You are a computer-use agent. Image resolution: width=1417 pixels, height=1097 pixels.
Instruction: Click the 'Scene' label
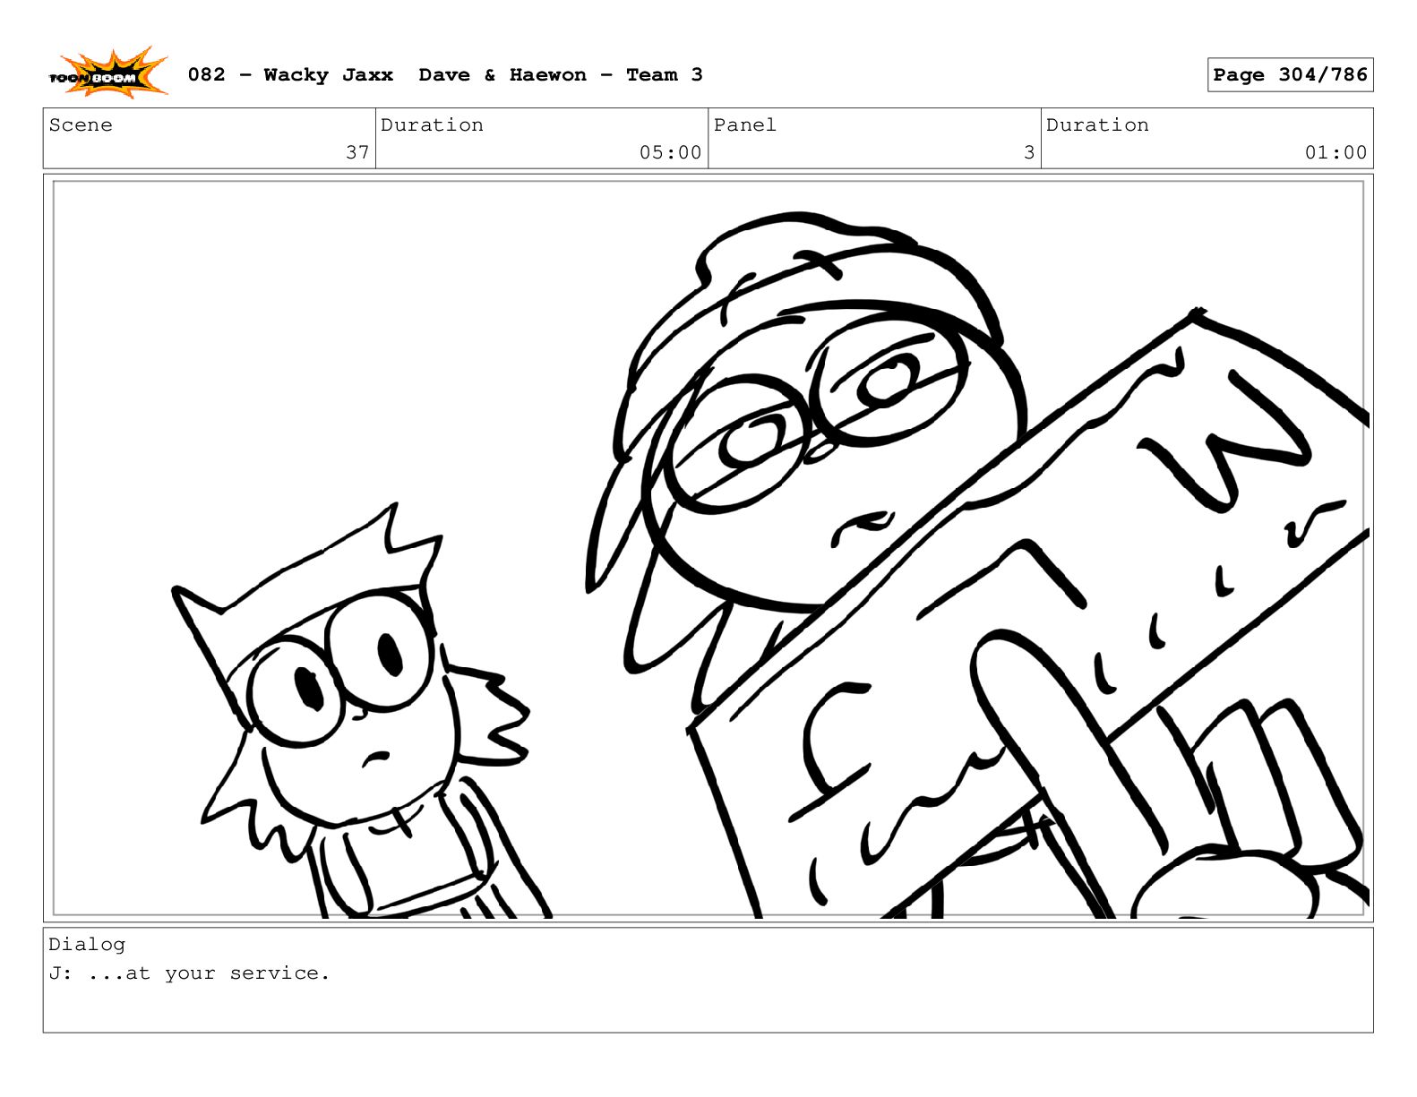click(x=81, y=125)
